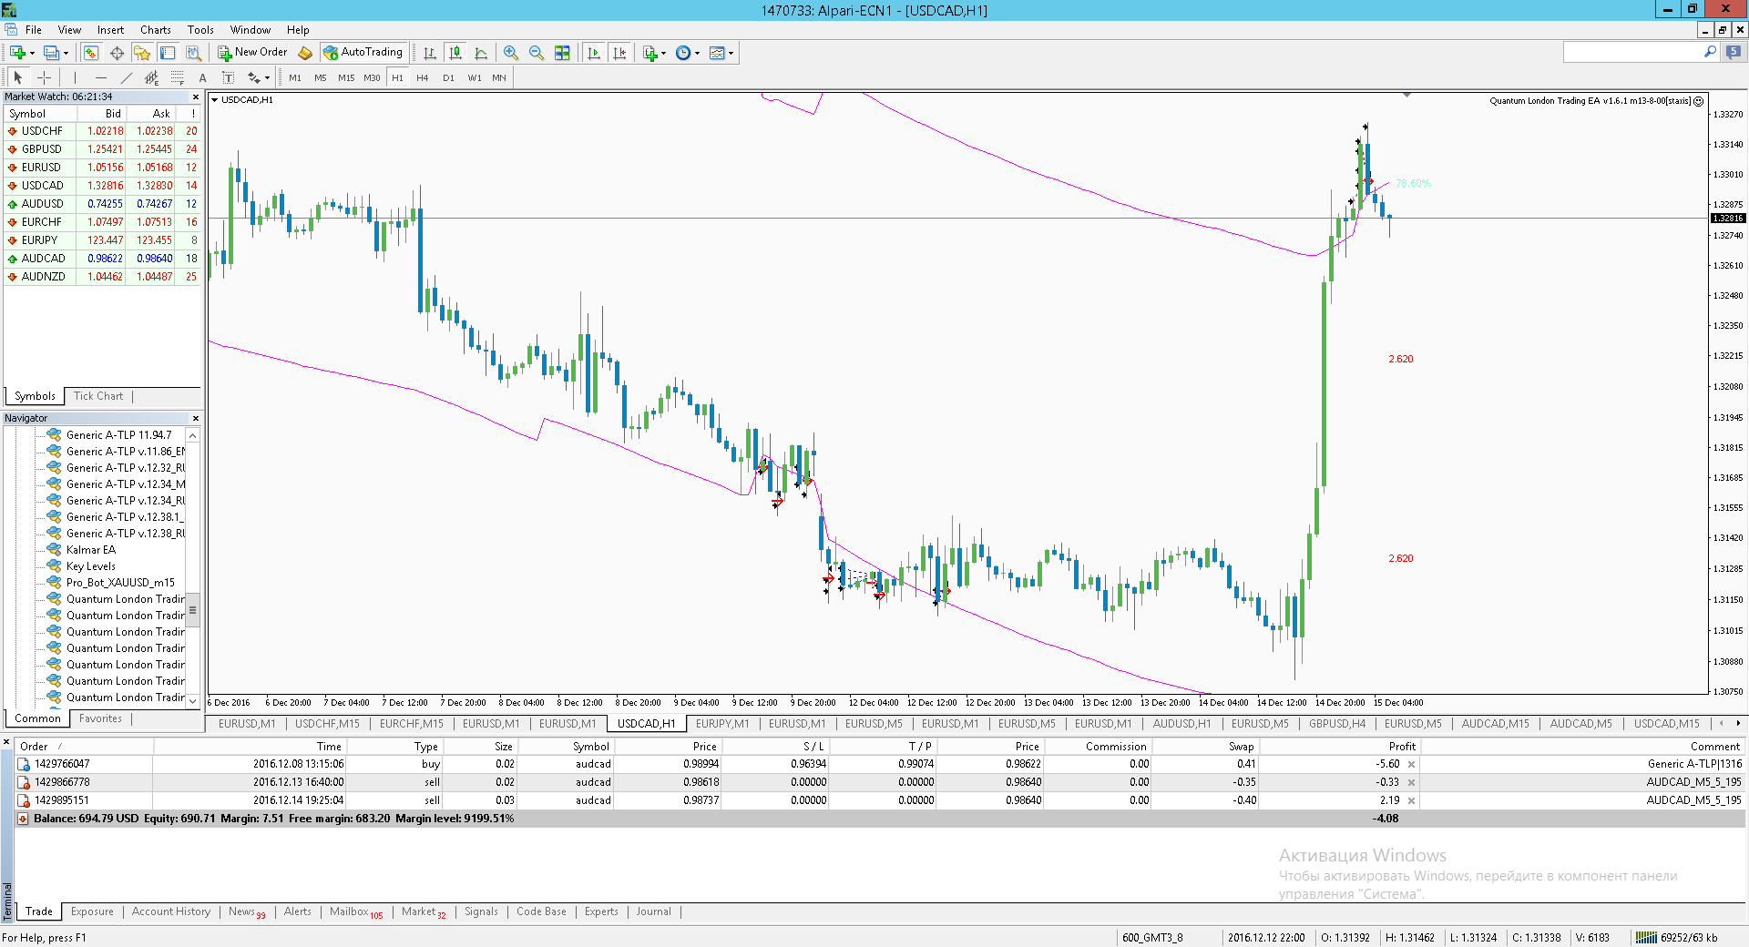Switch chart to bar chart
Screen dimensions: 1749x947
tap(430, 53)
